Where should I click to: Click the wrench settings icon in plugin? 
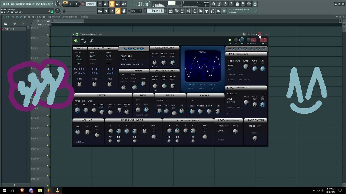coord(92,41)
